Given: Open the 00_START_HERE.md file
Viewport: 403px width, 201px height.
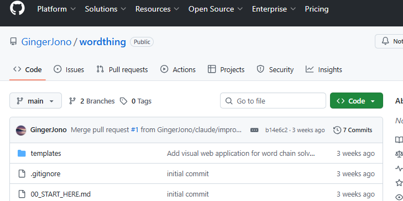Looking at the screenshot, I should tap(61, 194).
